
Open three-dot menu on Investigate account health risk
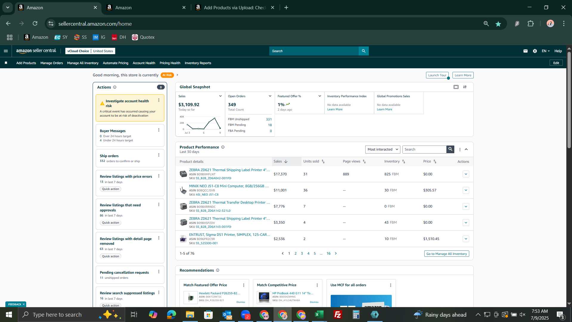click(x=159, y=100)
